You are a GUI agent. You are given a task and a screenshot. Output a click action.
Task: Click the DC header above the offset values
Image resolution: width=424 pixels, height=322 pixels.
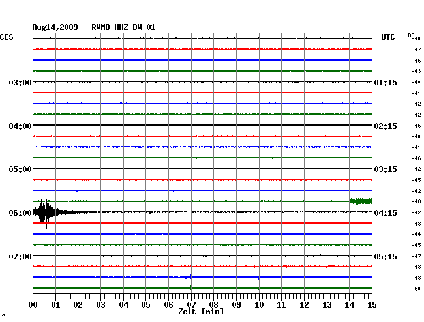point(411,35)
